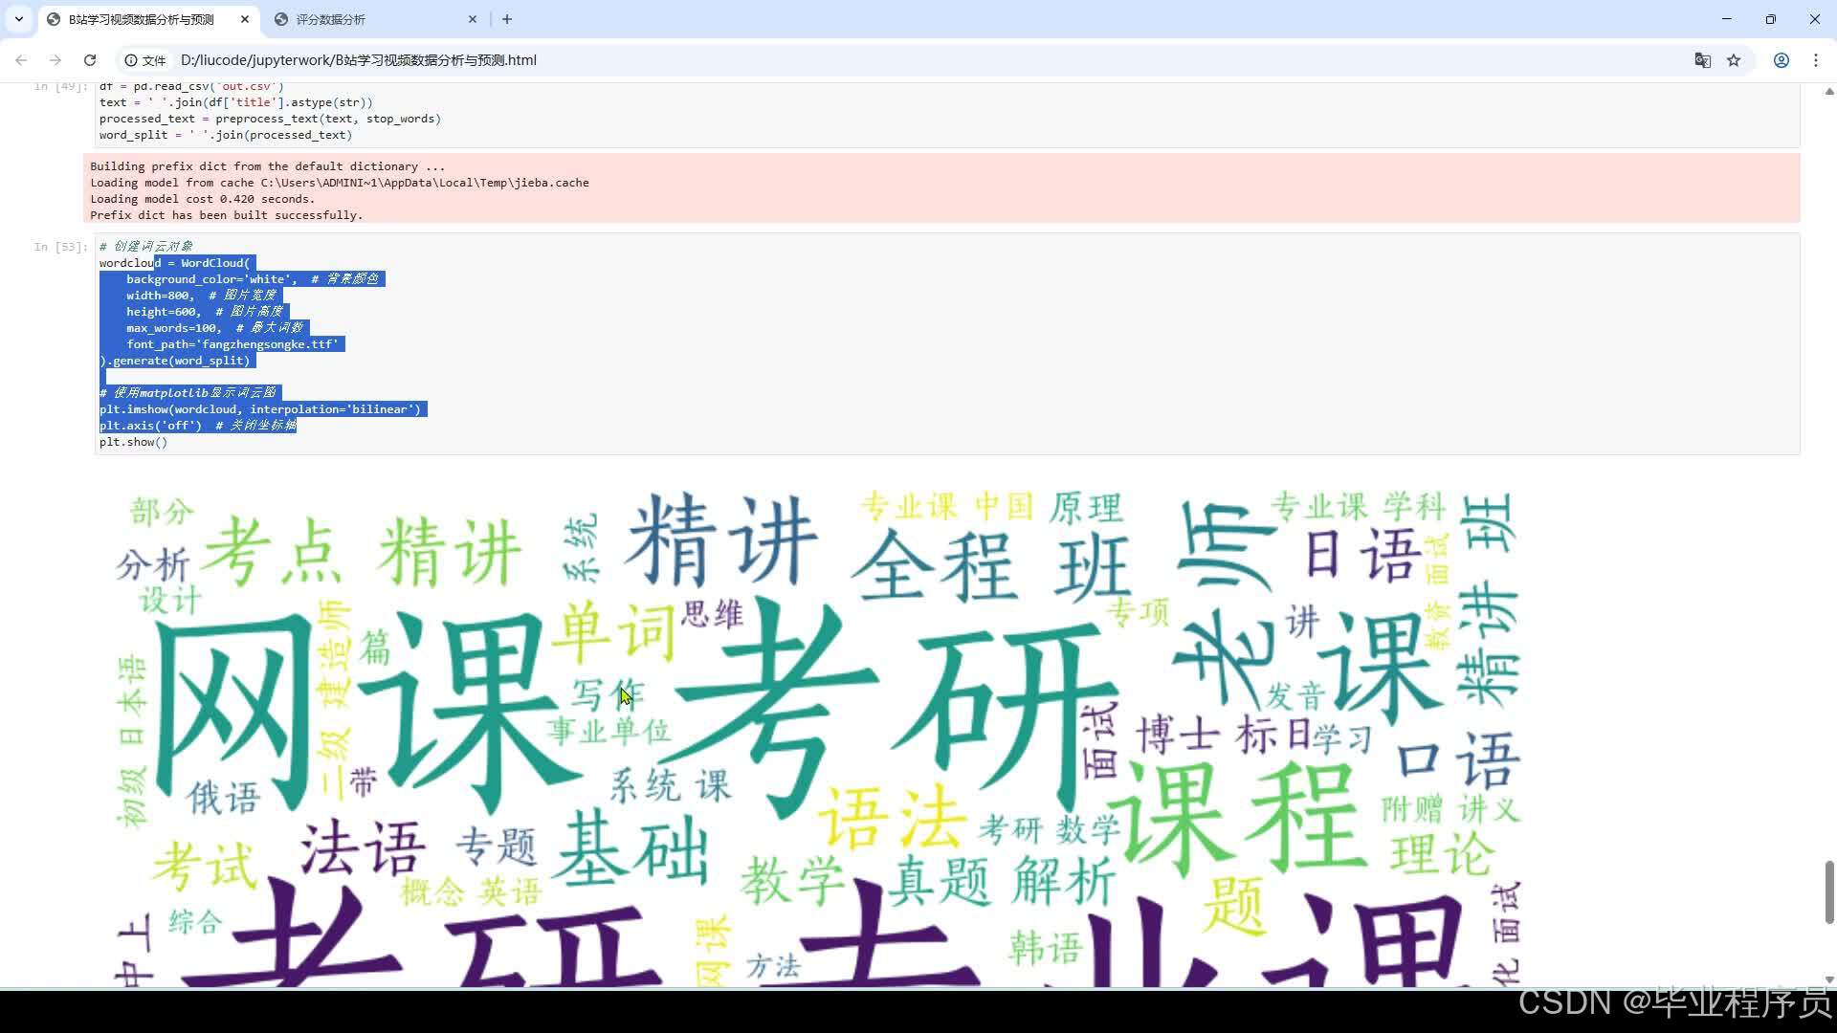1837x1033 pixels.
Task: Go back to previous page
Action: (x=21, y=60)
